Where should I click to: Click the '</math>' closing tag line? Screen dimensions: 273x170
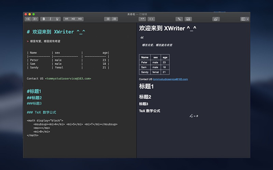[33, 135]
